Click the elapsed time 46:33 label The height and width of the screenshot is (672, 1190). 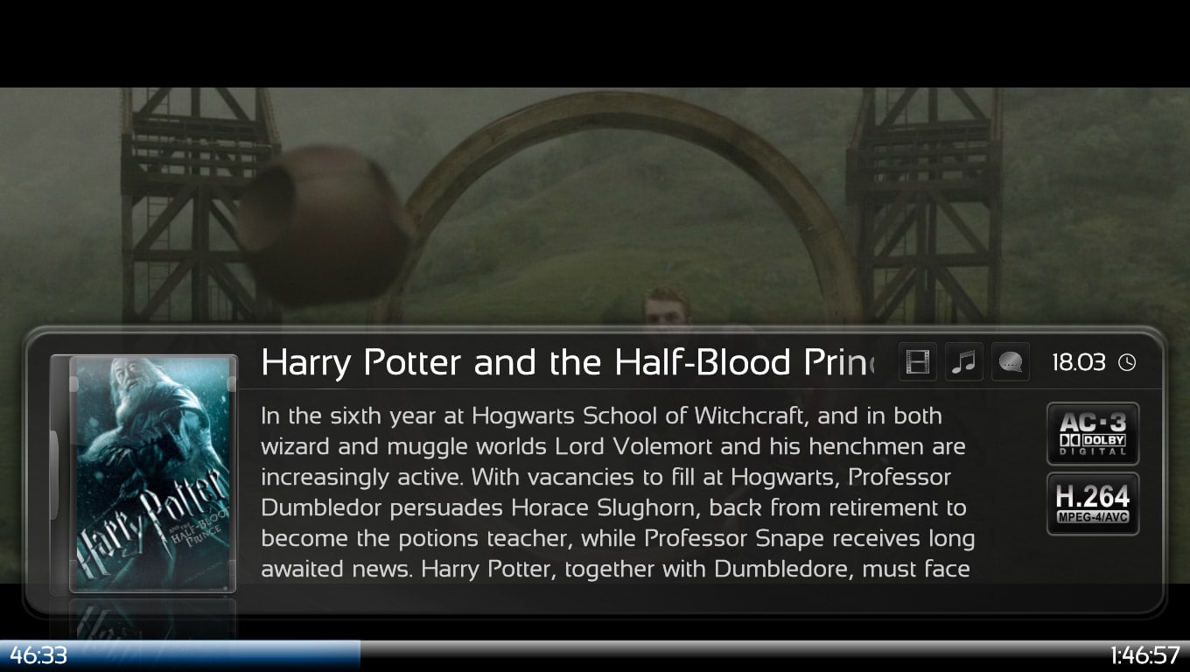[38, 655]
